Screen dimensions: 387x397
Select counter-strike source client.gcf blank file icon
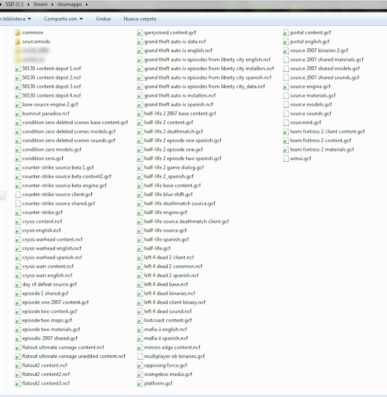point(18,194)
